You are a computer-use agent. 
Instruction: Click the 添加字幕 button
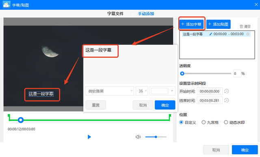click(191, 24)
